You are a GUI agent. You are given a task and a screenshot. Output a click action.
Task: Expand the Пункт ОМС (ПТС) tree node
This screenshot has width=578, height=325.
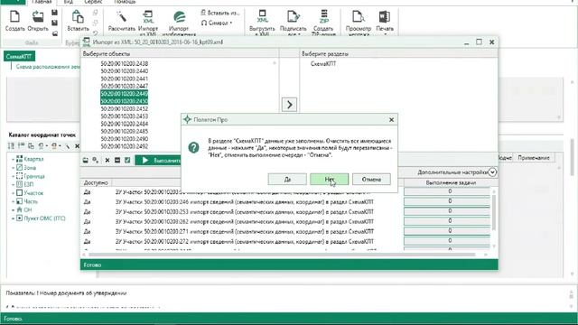(13, 218)
